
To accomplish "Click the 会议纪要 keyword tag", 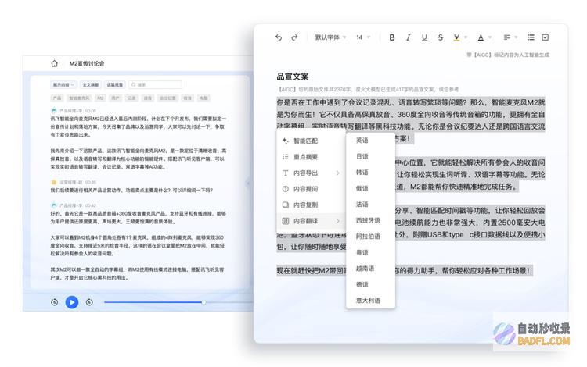I will point(167,98).
